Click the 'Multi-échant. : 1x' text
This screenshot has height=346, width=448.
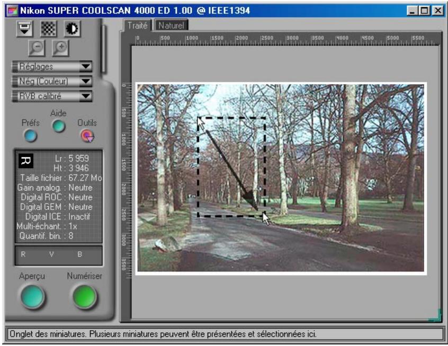point(47,226)
